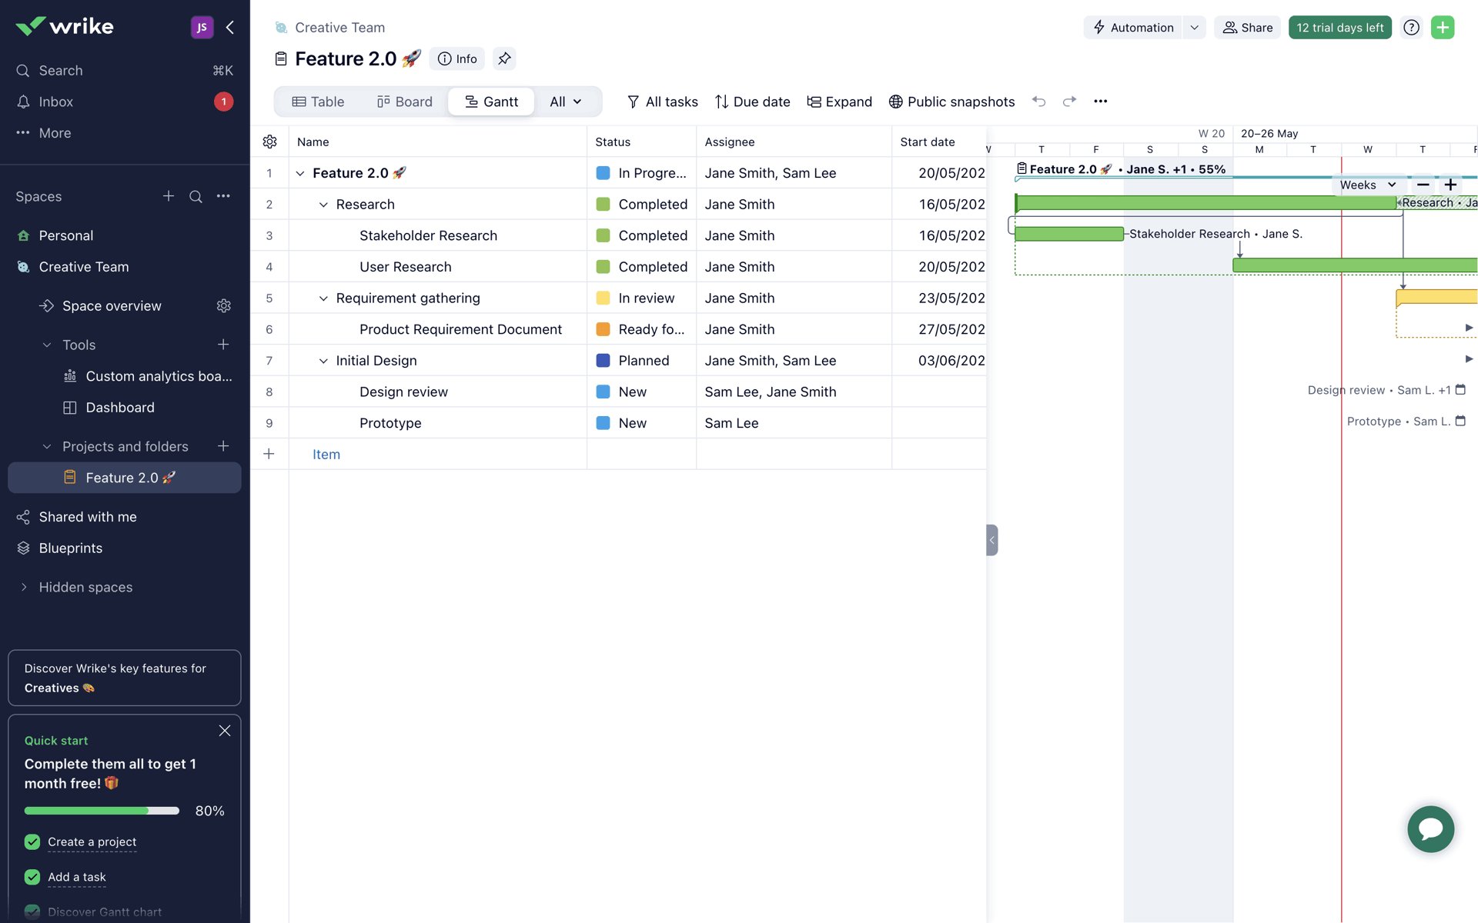Open Public snapshots
Viewport: 1478px width, 923px height.
coord(951,102)
